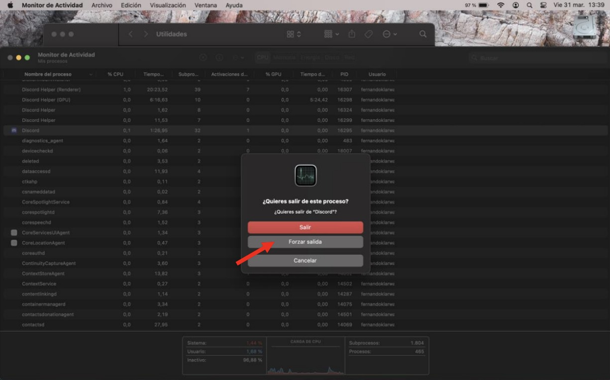Open the more options toolbar dropdown
Viewport: 610px width, 380px height.
click(x=237, y=58)
